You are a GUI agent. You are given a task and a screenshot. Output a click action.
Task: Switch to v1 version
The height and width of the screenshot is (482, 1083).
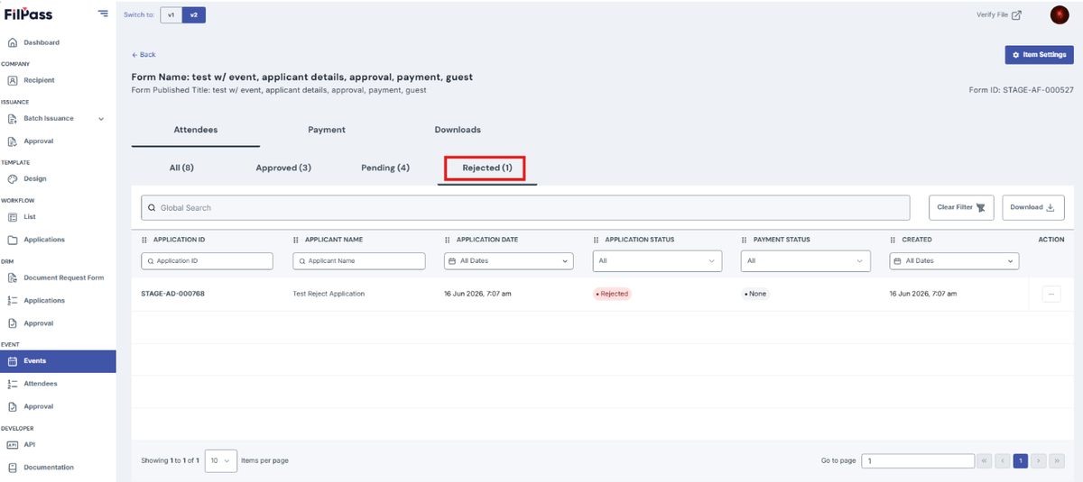(171, 14)
